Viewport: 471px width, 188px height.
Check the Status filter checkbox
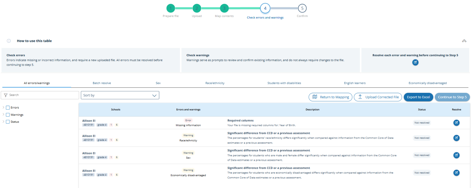8,122
